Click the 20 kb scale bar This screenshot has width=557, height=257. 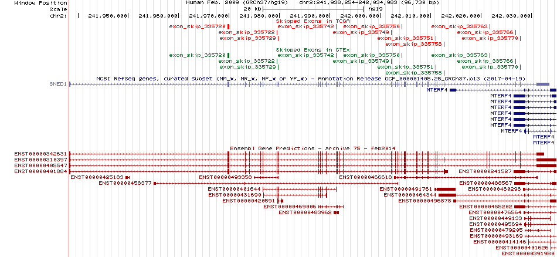pyautogui.click(x=313, y=9)
